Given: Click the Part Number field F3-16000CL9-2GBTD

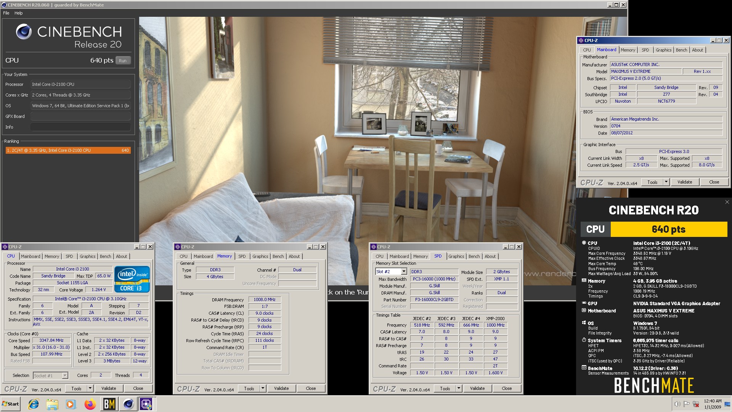Looking at the screenshot, I should click(x=434, y=299).
